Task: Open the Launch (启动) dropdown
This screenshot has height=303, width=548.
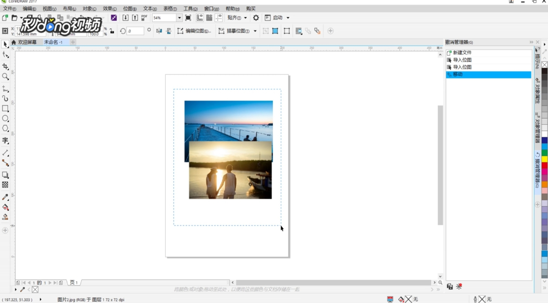Action: 277,18
